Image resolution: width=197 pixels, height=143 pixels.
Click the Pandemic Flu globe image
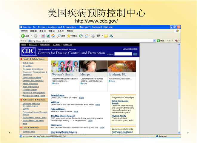(122, 66)
